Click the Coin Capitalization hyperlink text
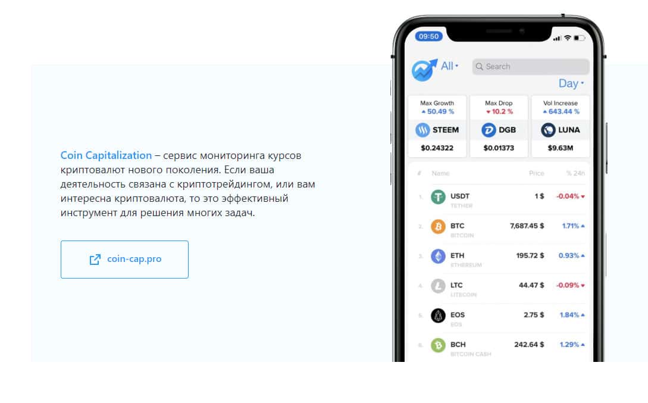648x403 pixels. 106,155
